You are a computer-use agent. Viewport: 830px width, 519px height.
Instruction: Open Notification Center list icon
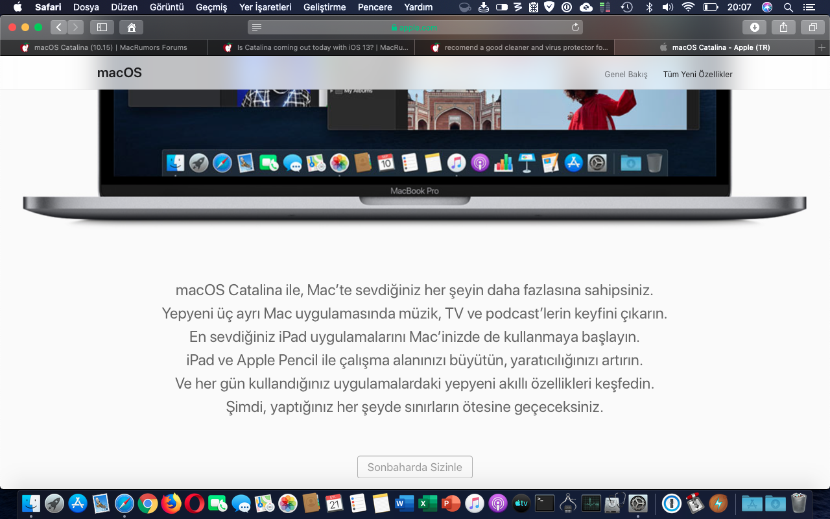(809, 7)
